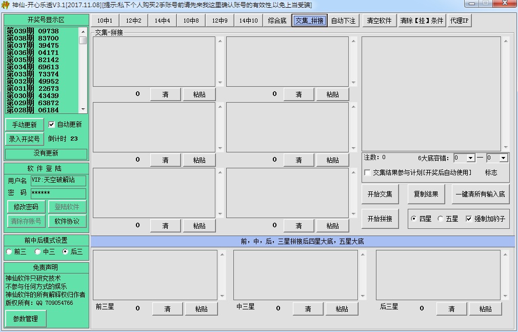Open the 综合底 tool on the toolbar
The height and width of the screenshot is (332, 518).
coord(277,21)
